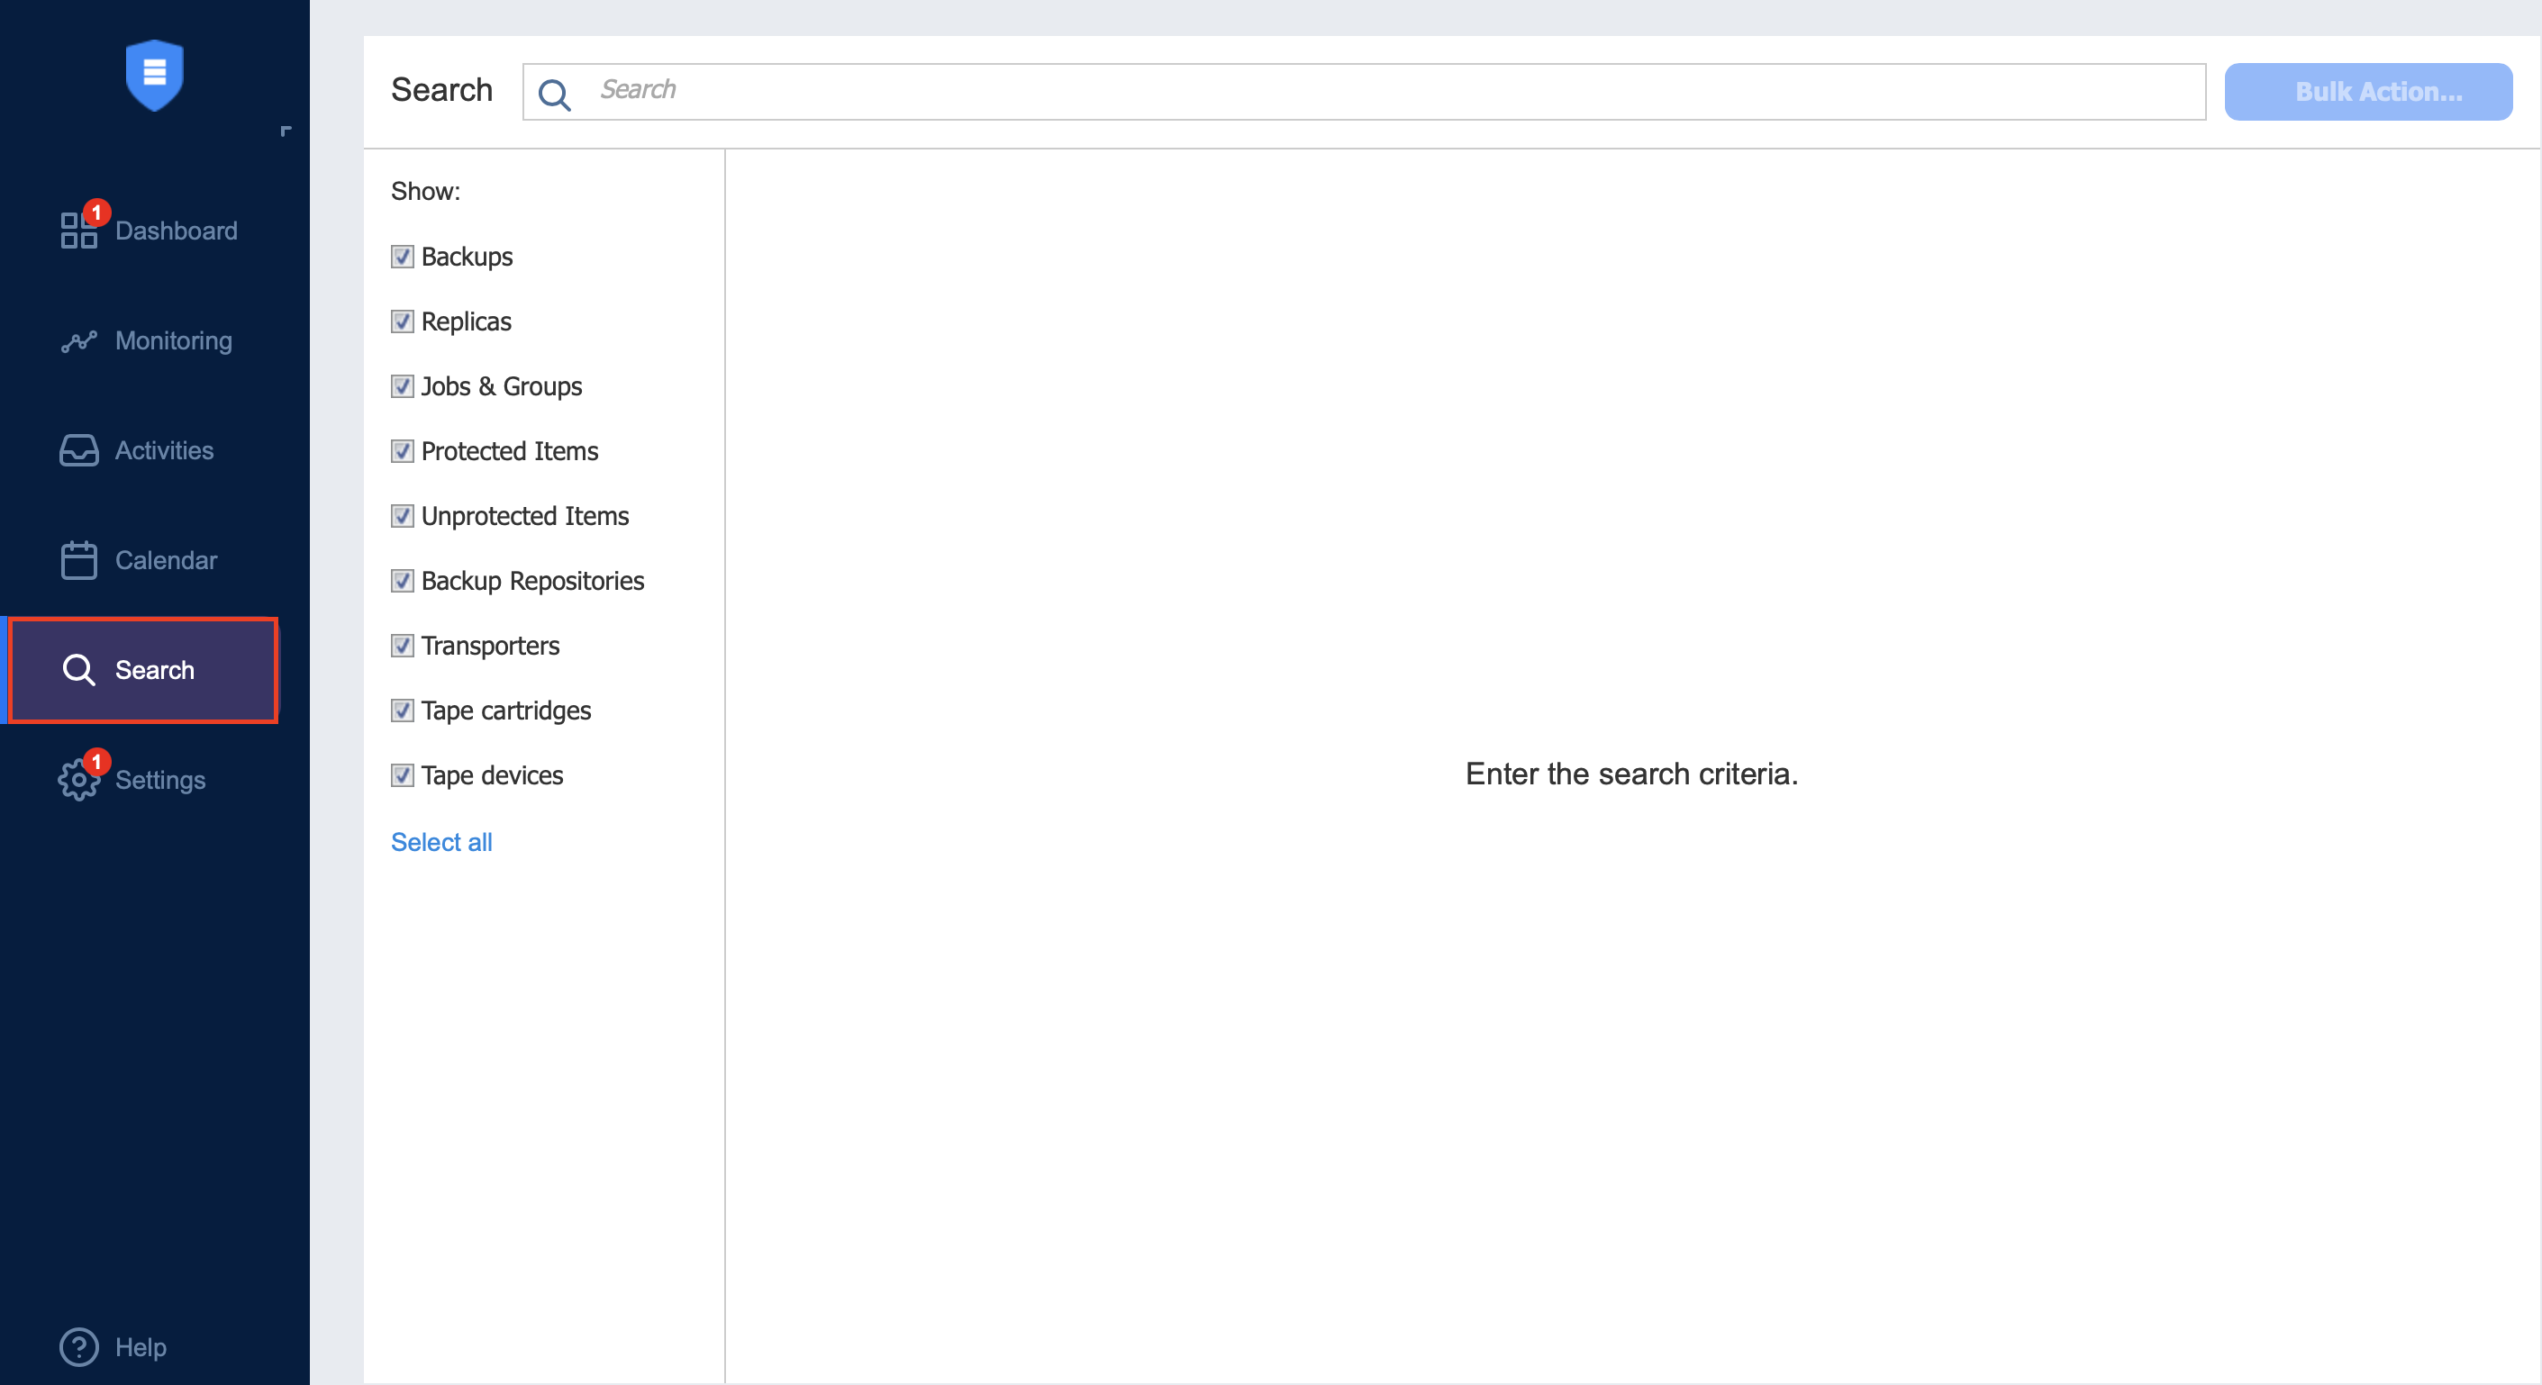Viewport: 2542px width, 1385px height.
Task: Click the Settings notification badge
Action: click(96, 762)
